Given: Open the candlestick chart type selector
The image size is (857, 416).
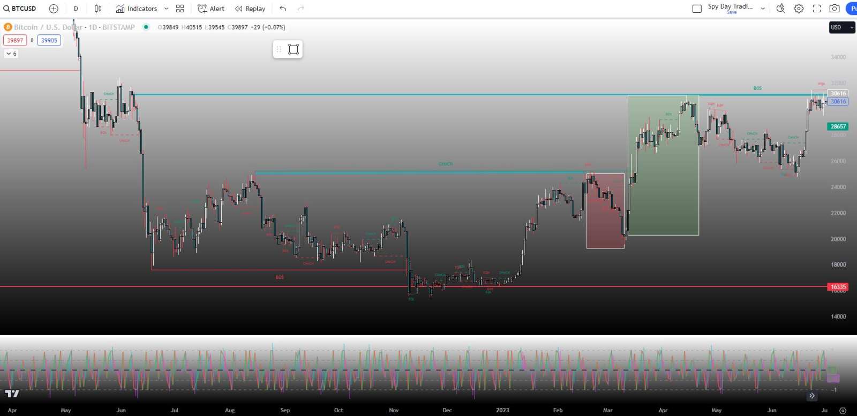Looking at the screenshot, I should pos(98,9).
